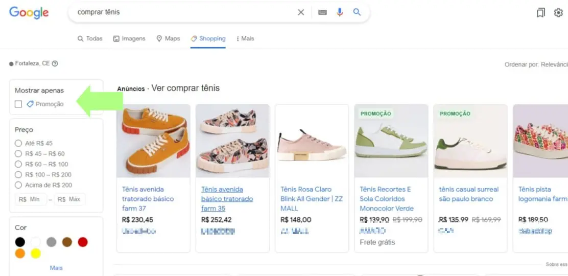Choose the R$ 100 – R$ 200 price range
This screenshot has width=568, height=276.
[18, 175]
